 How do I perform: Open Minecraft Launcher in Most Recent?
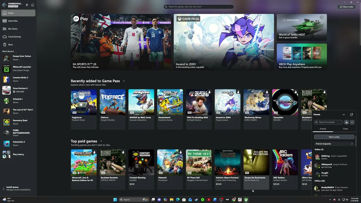[x=18, y=69]
